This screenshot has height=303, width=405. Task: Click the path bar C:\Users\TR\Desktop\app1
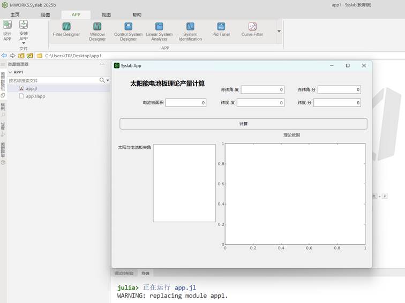(x=73, y=56)
